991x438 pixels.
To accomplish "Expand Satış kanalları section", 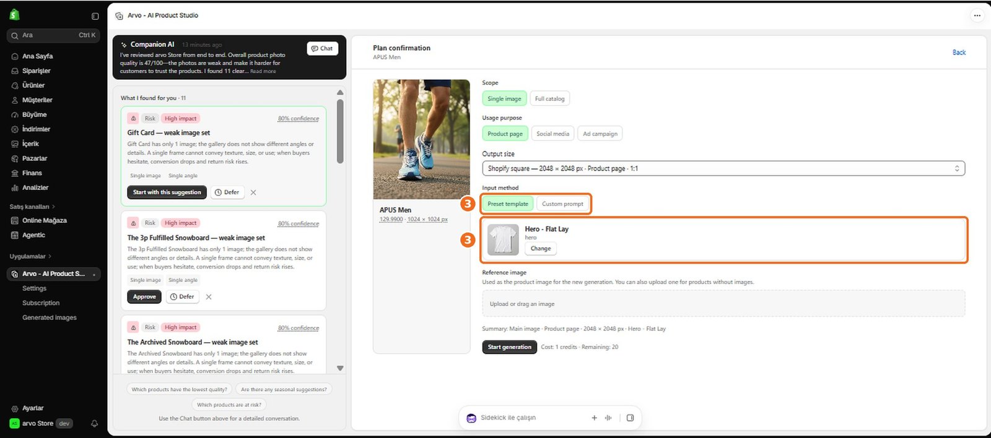I will 32,207.
